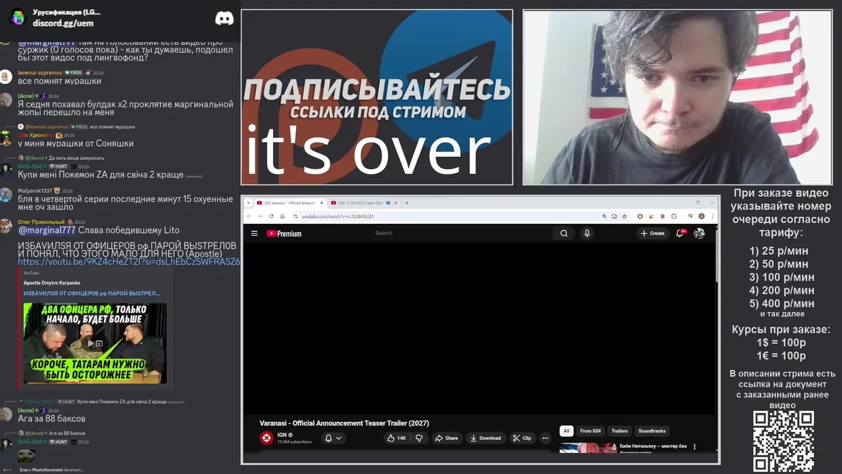
Task: Dislike the Varanasi trailer video
Action: [419, 438]
